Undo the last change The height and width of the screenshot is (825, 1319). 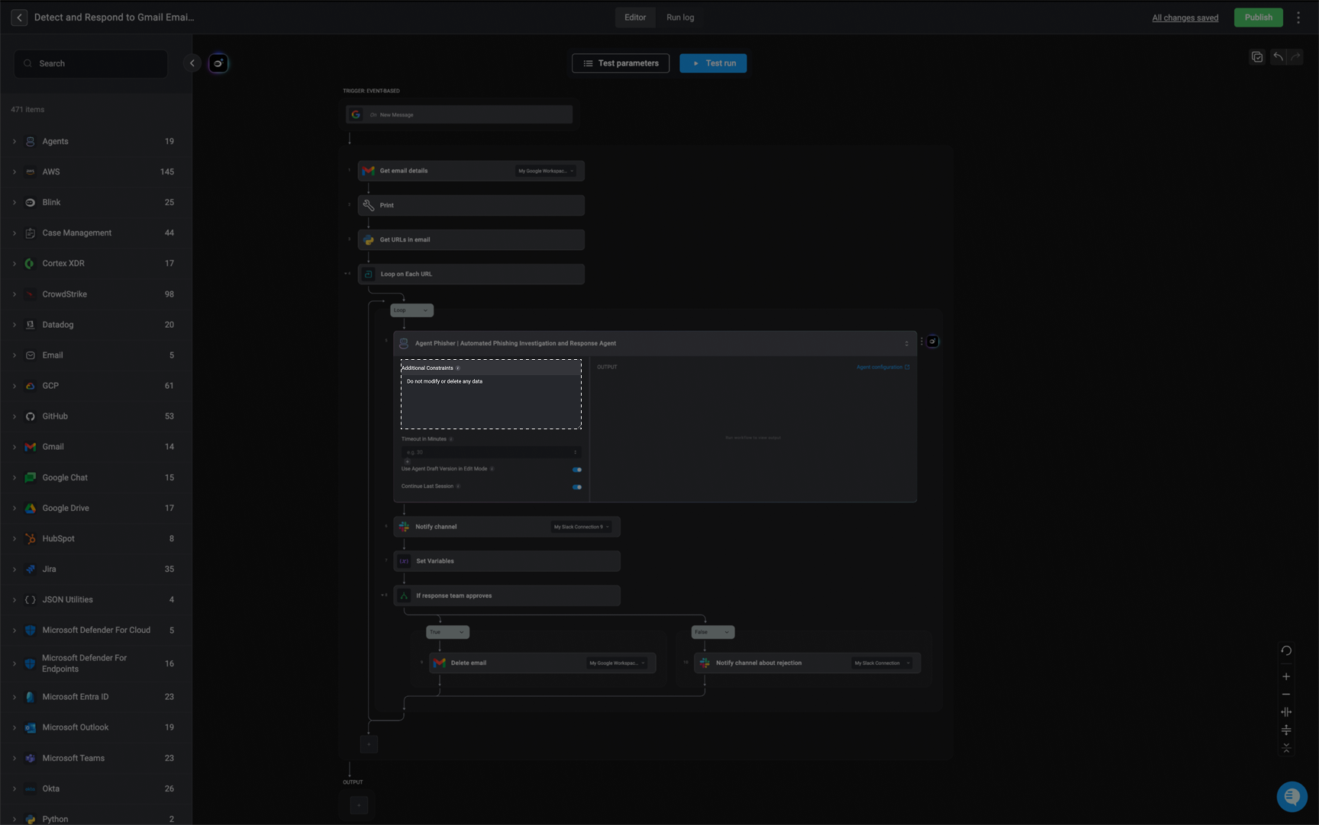coord(1278,56)
